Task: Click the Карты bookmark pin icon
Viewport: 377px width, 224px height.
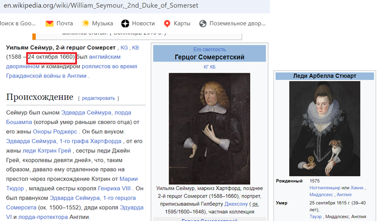Action: (x=167, y=24)
